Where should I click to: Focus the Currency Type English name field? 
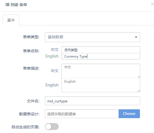[x=101, y=56]
